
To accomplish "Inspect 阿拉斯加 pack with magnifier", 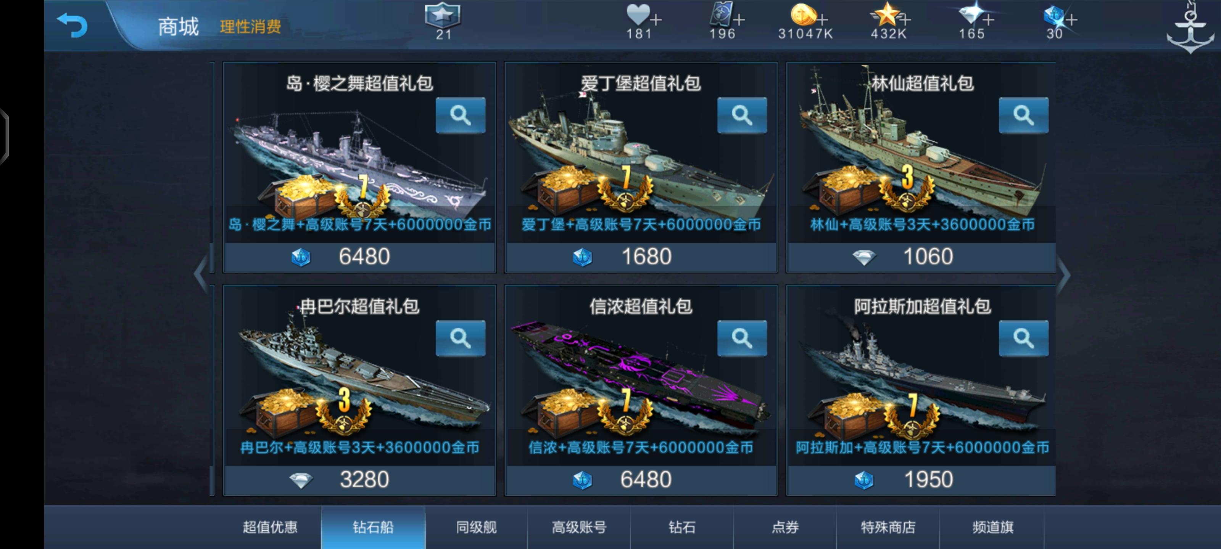I will tap(1023, 338).
